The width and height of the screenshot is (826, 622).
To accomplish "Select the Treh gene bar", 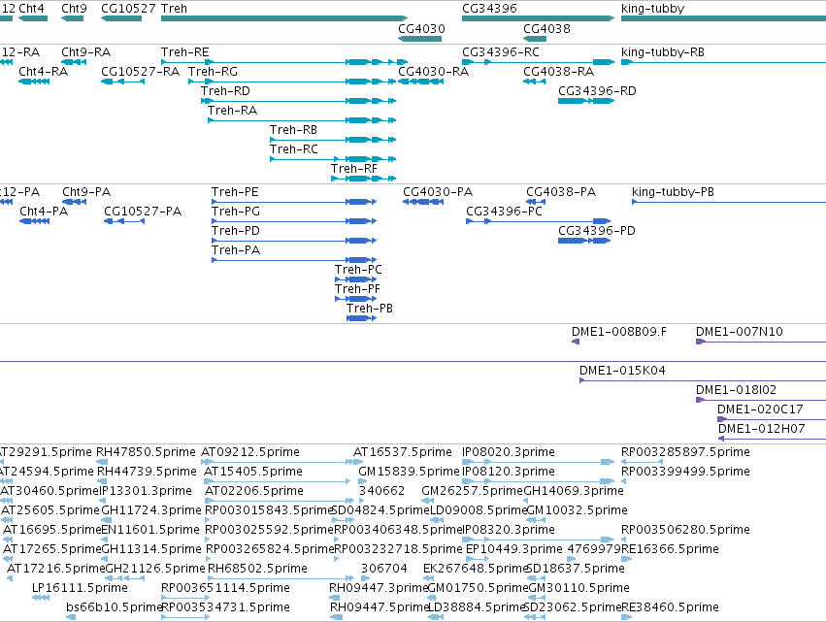I will pyautogui.click(x=284, y=18).
